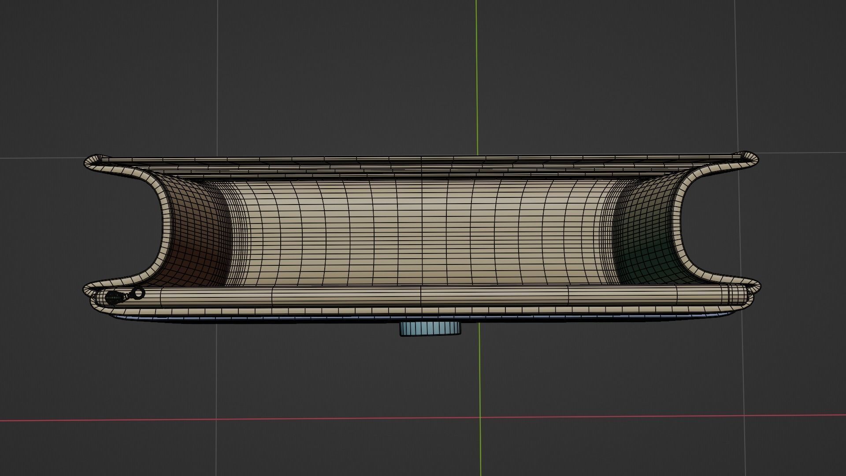Click the zipper pull ring

coord(138,293)
